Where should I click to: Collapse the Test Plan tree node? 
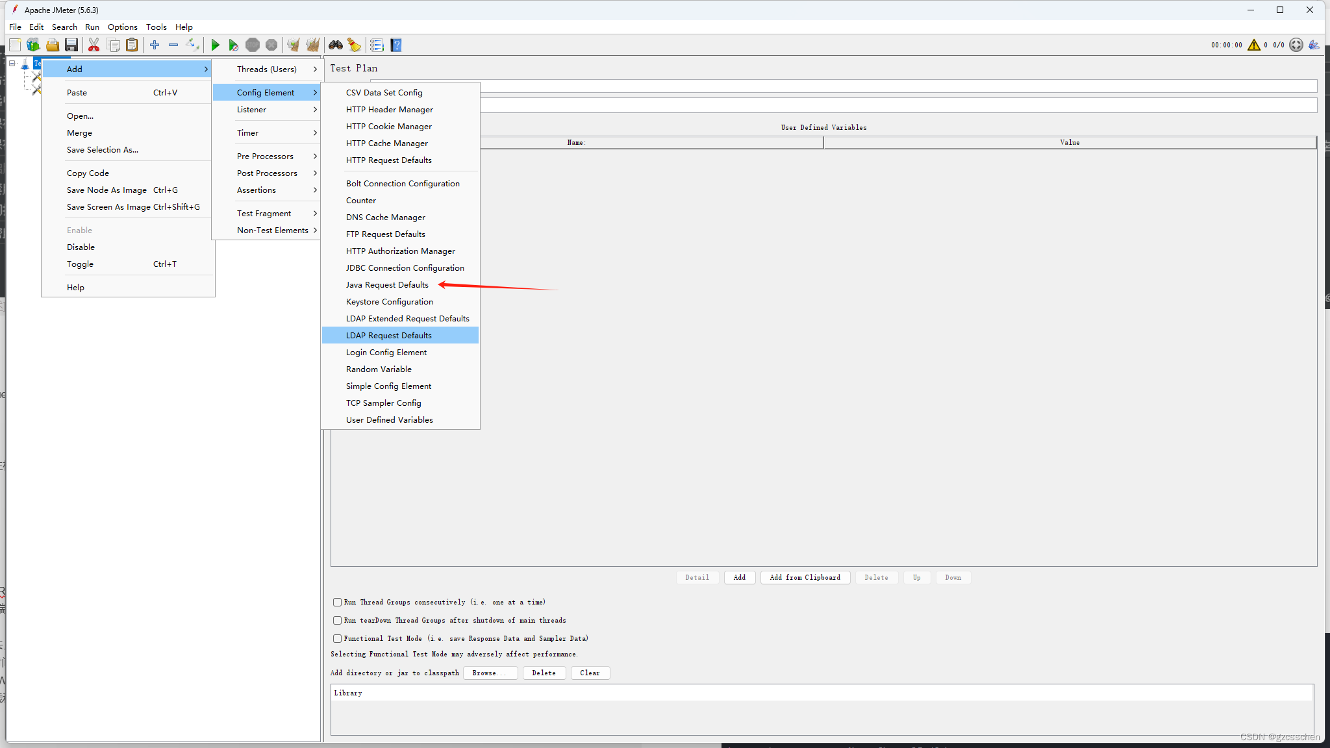(x=12, y=64)
